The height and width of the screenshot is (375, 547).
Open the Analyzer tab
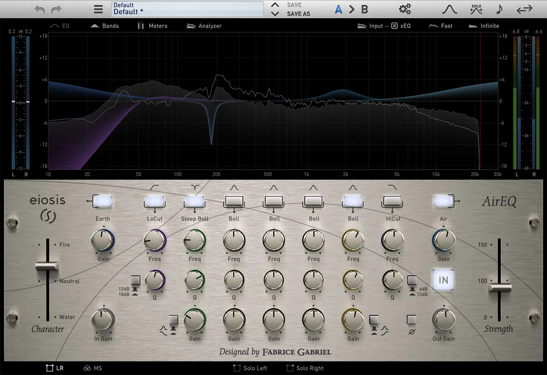click(x=204, y=26)
